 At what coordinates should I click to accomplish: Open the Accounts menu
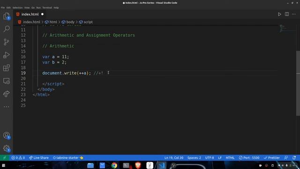pyautogui.click(x=6, y=135)
